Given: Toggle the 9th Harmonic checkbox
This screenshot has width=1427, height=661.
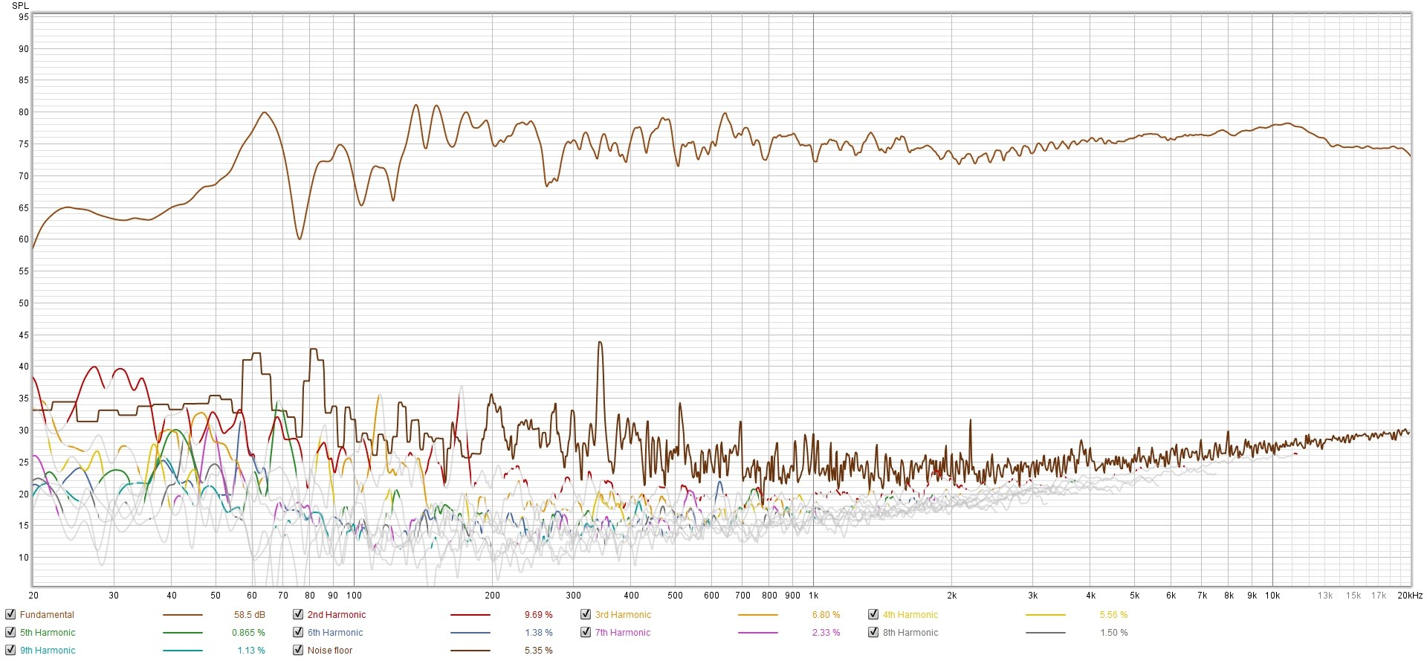Looking at the screenshot, I should pyautogui.click(x=10, y=650).
